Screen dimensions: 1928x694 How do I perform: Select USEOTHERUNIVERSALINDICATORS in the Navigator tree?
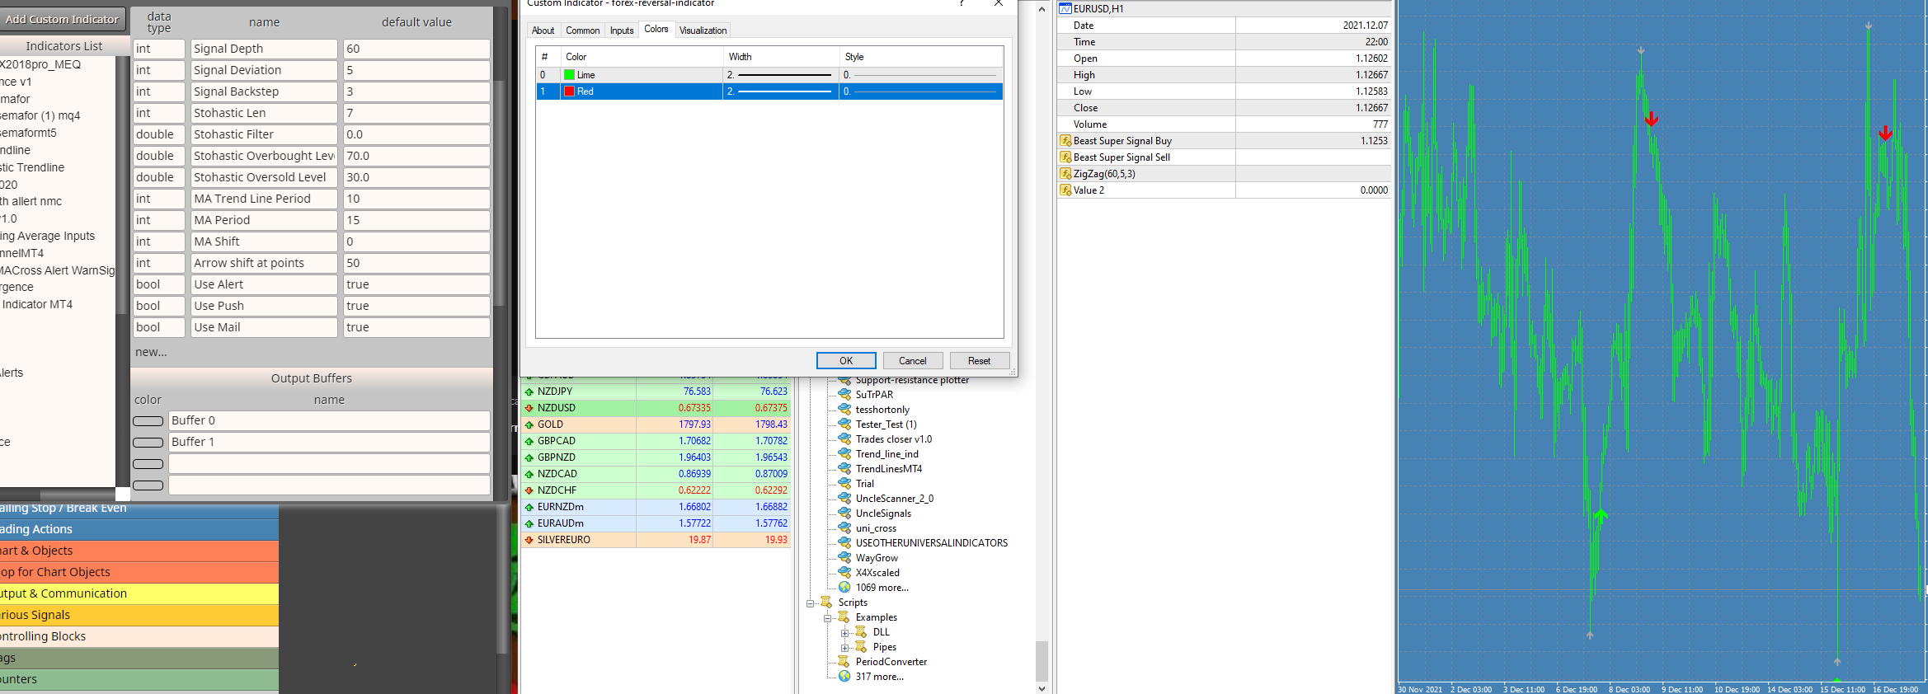(931, 543)
